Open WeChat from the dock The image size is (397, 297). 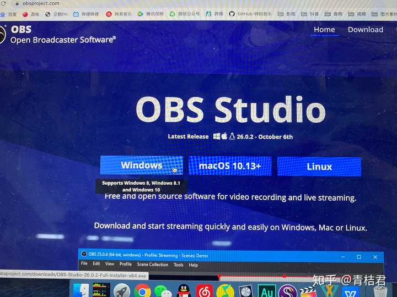click(163, 291)
